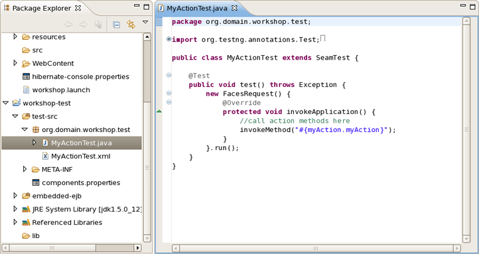Open the Package Explorer view menu dropdown
The image size is (479, 254).
pos(145,22)
